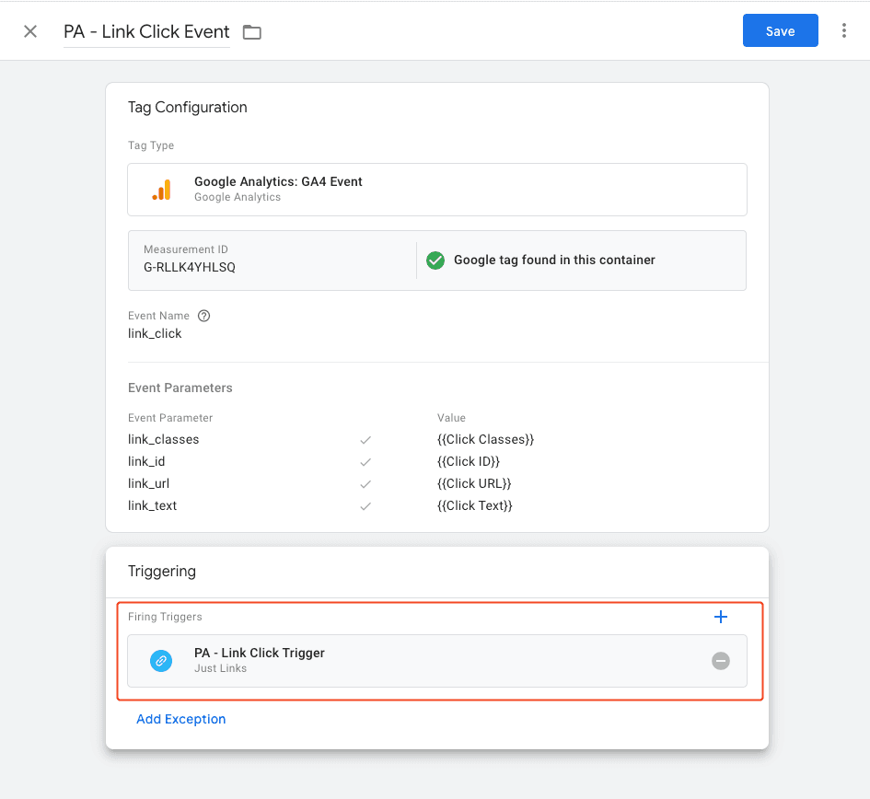Open the three-dot overflow menu

click(x=844, y=30)
